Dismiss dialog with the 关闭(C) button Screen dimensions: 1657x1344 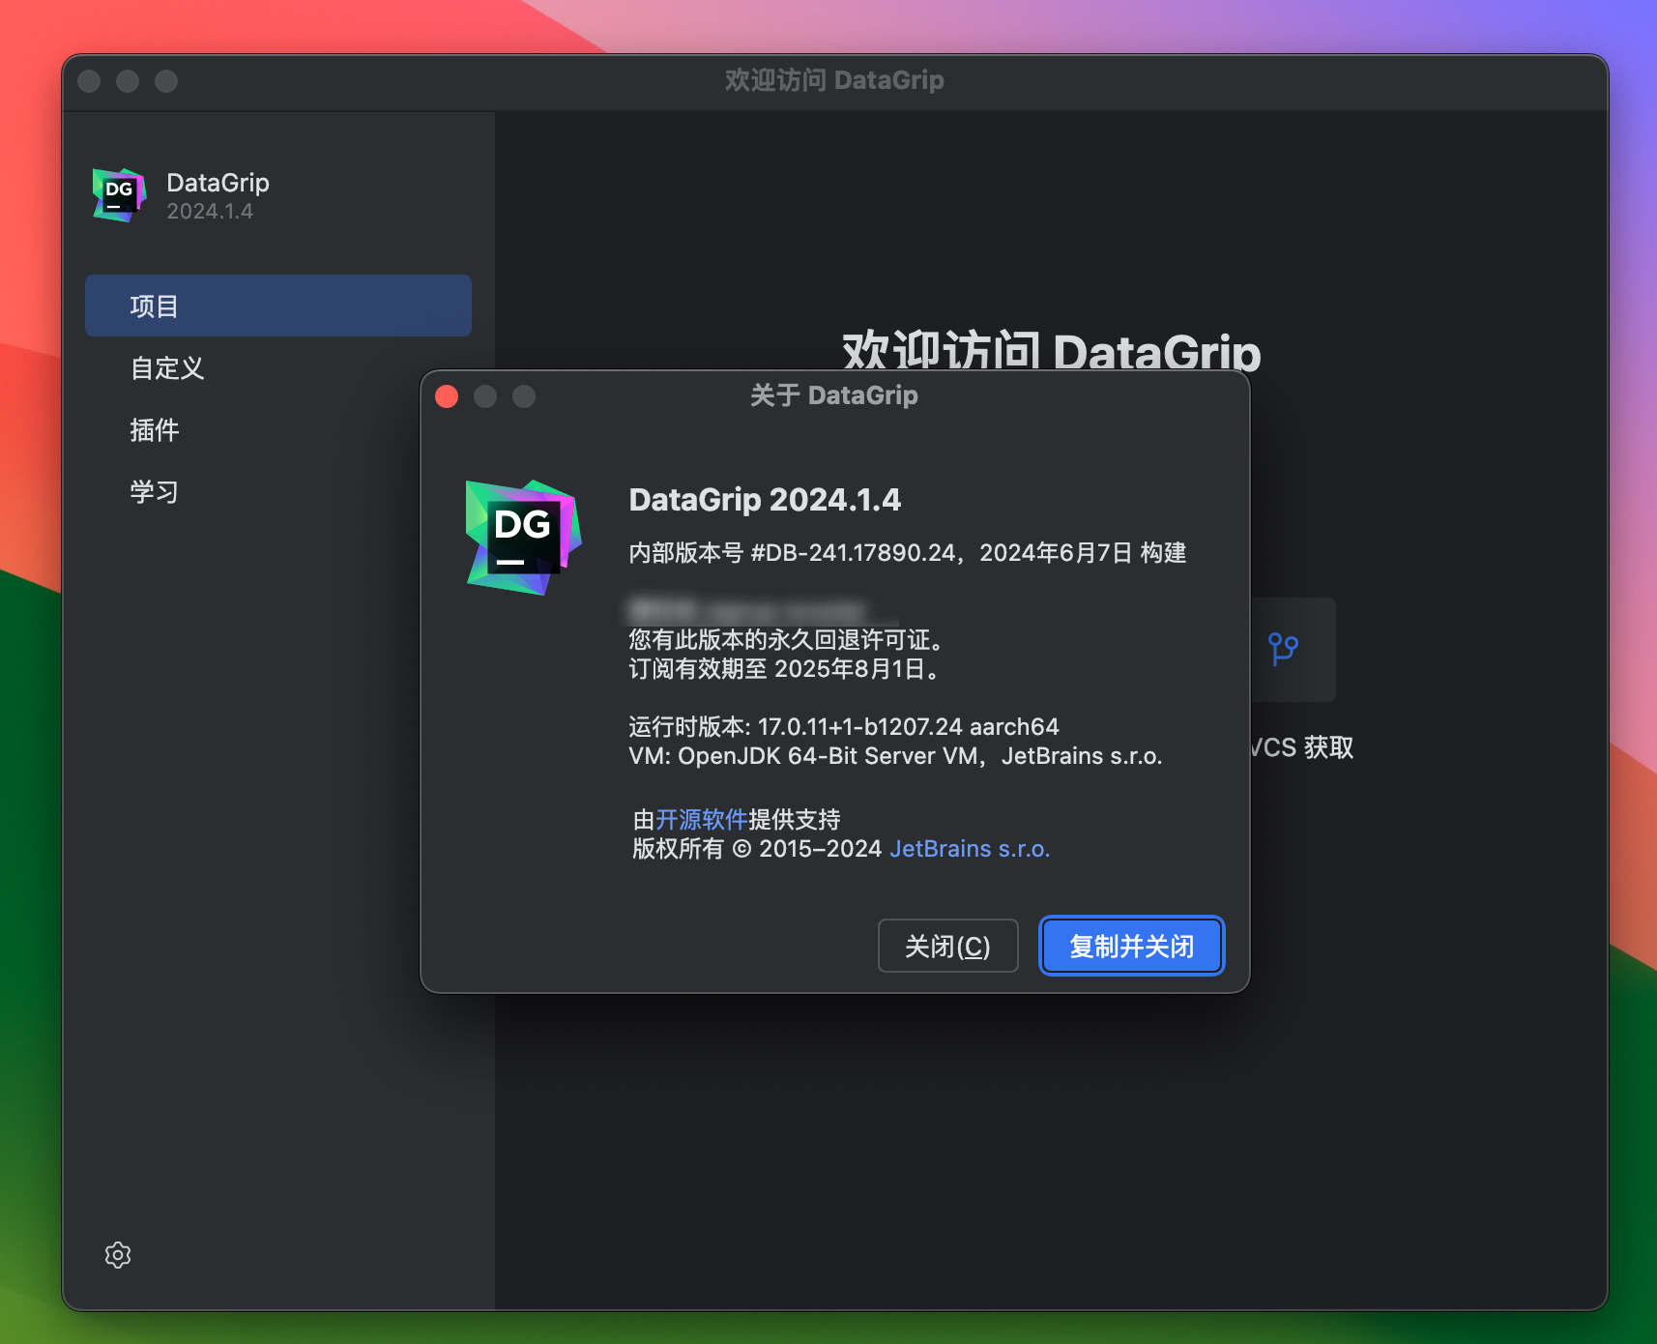coord(947,946)
